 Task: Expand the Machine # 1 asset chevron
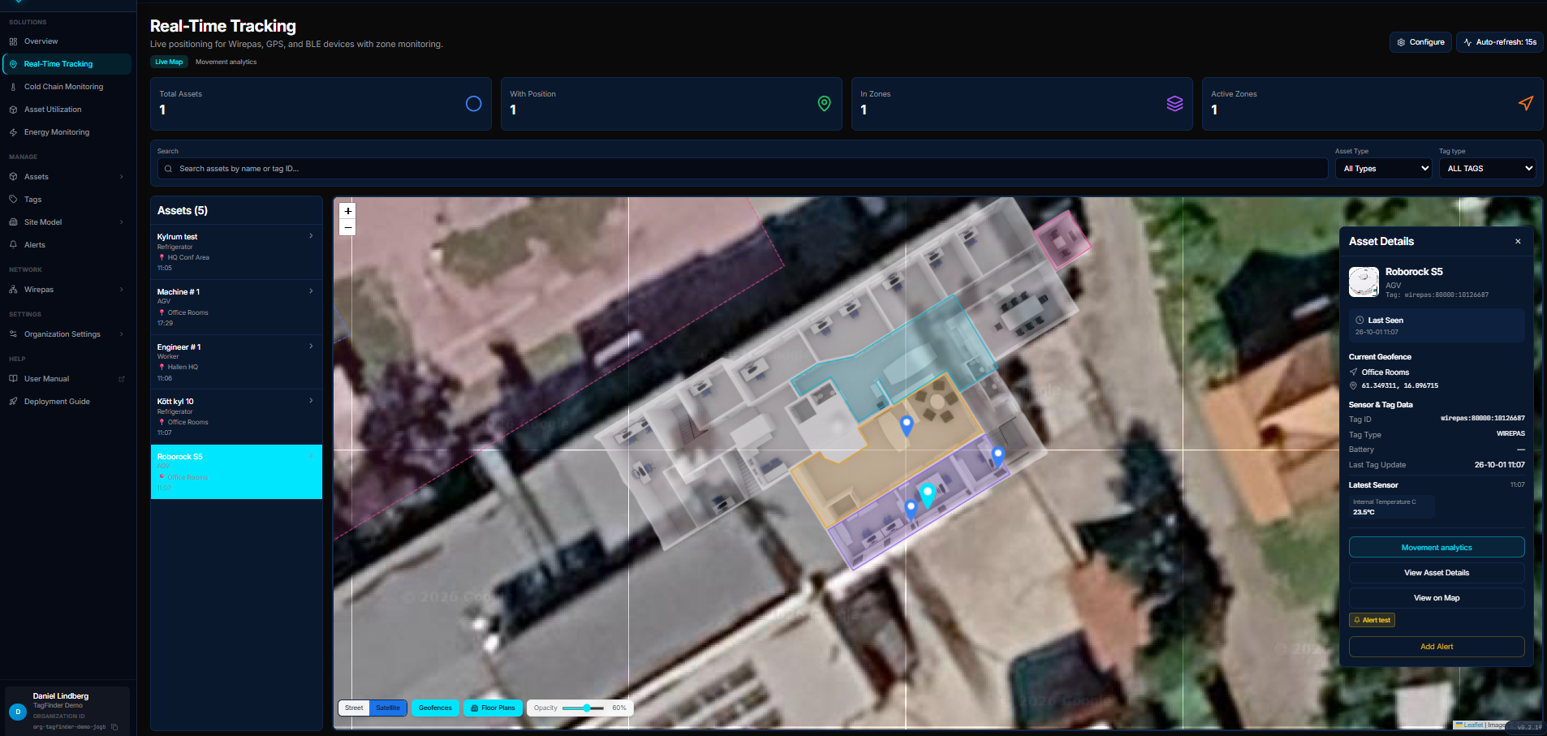click(x=311, y=291)
